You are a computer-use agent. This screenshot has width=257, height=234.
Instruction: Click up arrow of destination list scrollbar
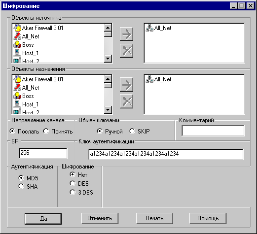108,79
